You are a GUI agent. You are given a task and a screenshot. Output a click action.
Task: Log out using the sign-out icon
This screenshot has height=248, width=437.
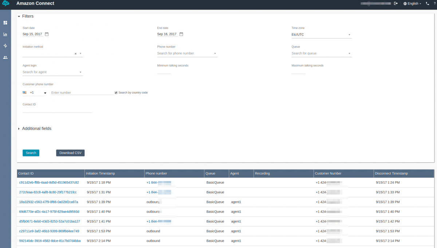(396, 3)
